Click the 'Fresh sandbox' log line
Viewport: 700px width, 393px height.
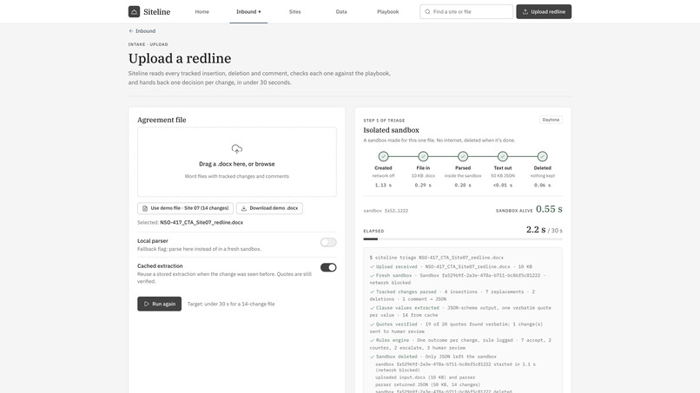click(x=458, y=278)
